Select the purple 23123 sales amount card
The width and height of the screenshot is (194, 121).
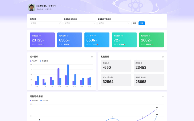(42, 40)
